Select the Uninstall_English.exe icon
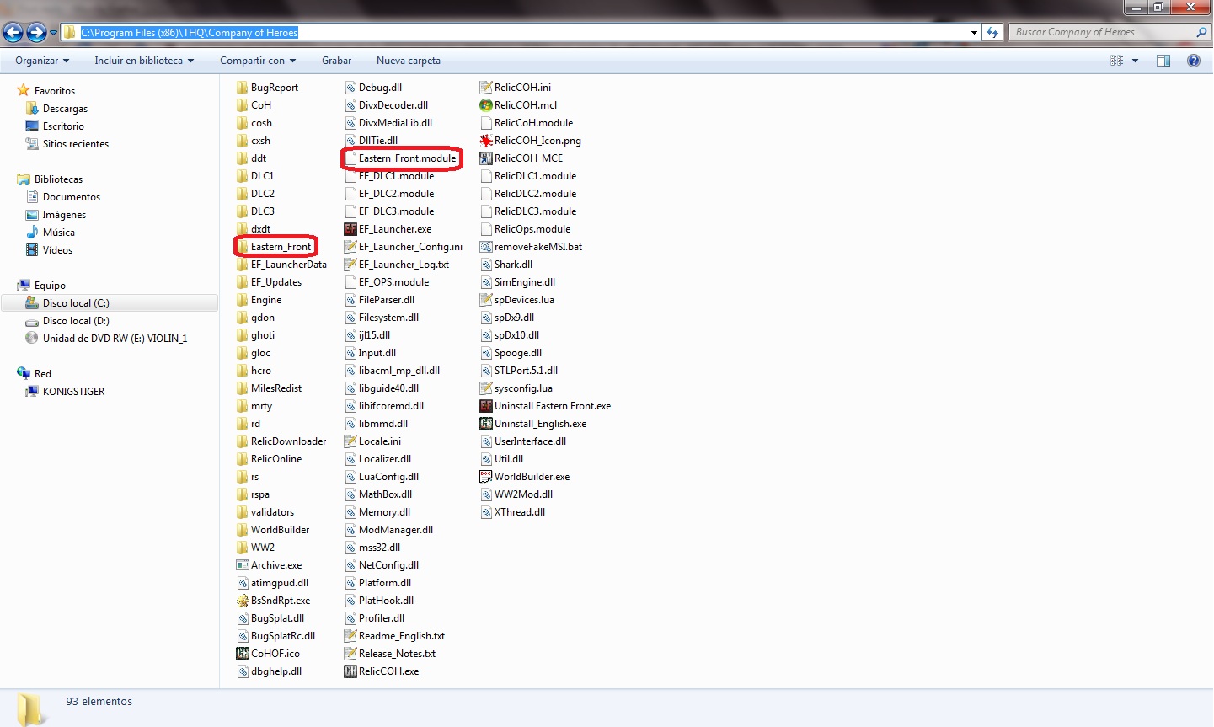 pyautogui.click(x=486, y=424)
